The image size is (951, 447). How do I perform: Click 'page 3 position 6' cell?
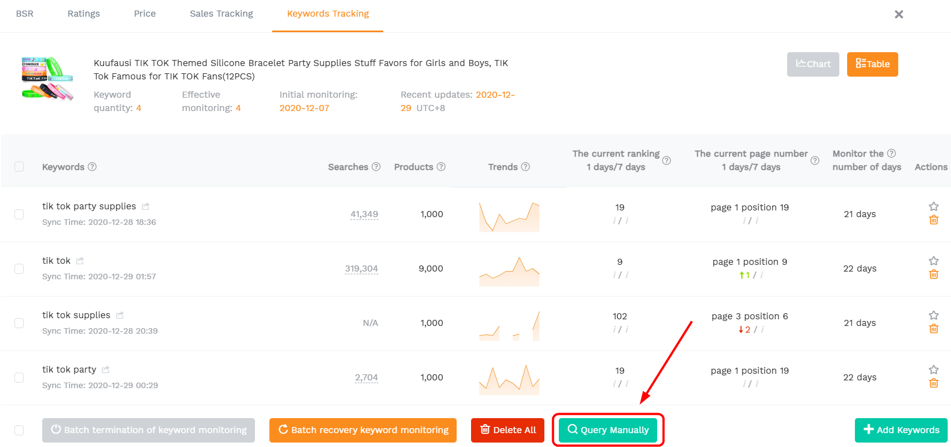click(750, 317)
